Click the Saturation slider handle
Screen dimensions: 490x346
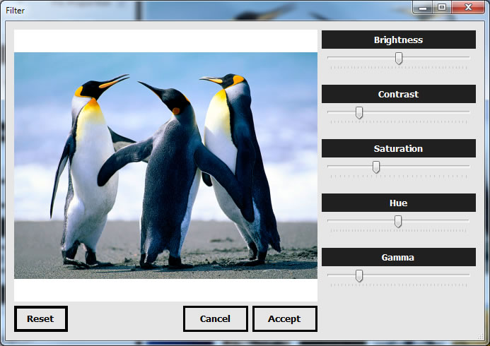click(x=376, y=167)
